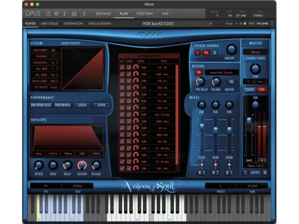
Task: Open the Opus 1 & 2 output dropdown
Action: (255, 166)
